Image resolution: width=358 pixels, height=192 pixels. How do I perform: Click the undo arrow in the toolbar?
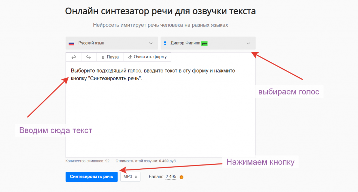coord(73,57)
